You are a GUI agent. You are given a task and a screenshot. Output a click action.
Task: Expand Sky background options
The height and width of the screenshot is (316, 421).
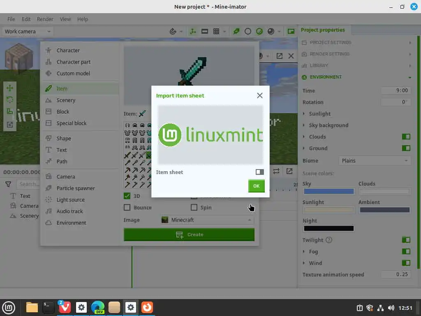pyautogui.click(x=304, y=125)
